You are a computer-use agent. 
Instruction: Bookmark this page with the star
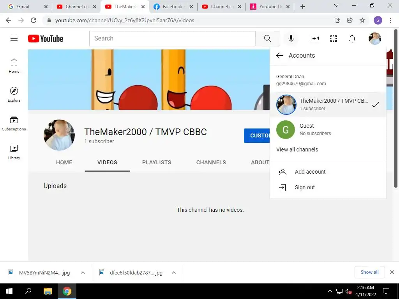(x=362, y=20)
